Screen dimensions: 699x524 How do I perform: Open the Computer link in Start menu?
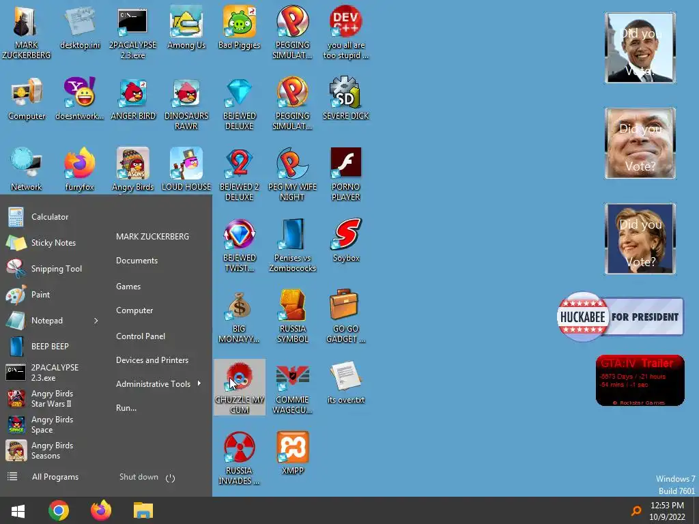[x=134, y=310]
